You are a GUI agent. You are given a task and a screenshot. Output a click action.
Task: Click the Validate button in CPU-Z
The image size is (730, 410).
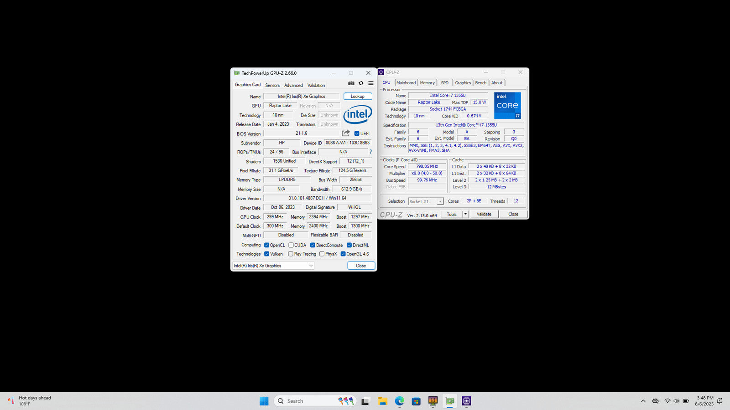pos(484,214)
